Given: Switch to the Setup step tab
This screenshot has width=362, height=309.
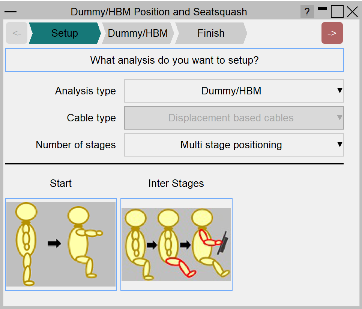Looking at the screenshot, I should coord(65,33).
